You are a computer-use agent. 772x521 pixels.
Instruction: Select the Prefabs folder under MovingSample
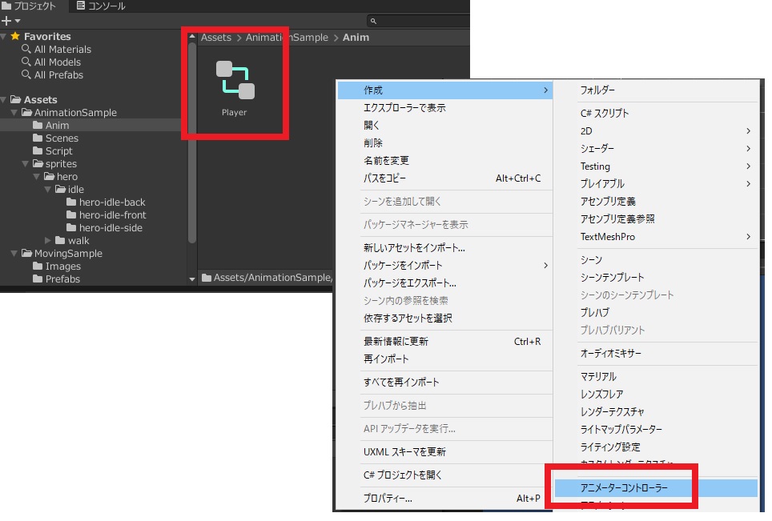tap(62, 279)
